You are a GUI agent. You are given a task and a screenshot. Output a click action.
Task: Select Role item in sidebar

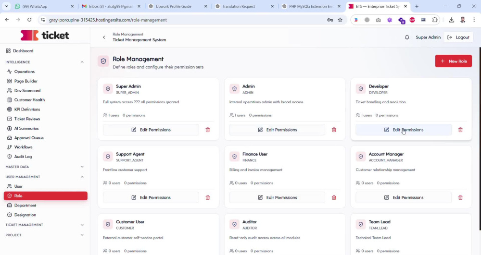[x=45, y=196]
